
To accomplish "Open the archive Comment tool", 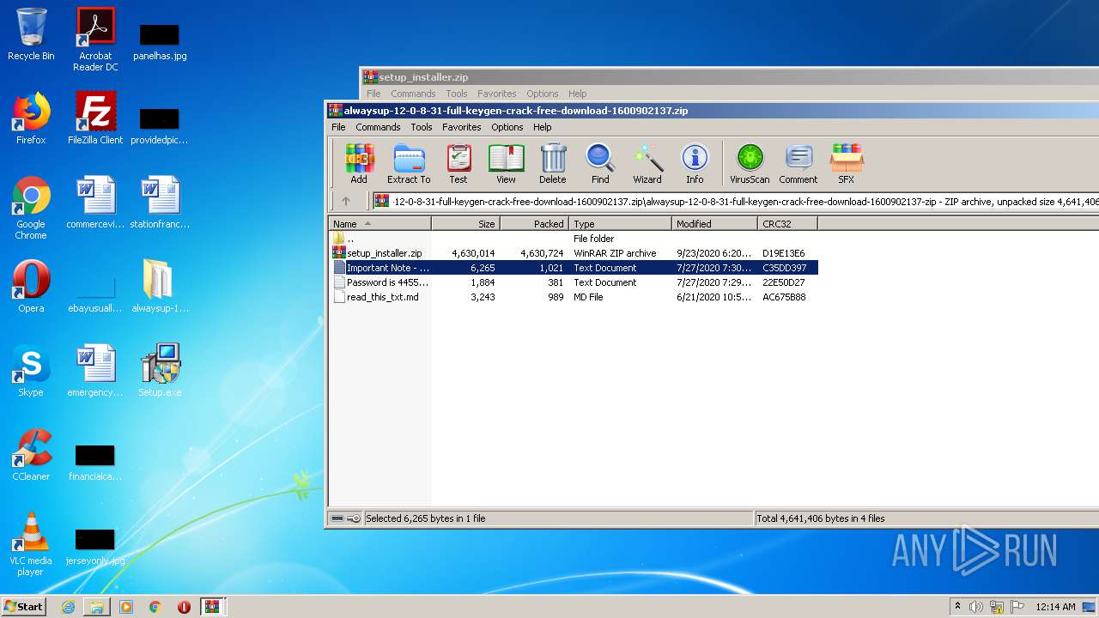I will coord(798,163).
